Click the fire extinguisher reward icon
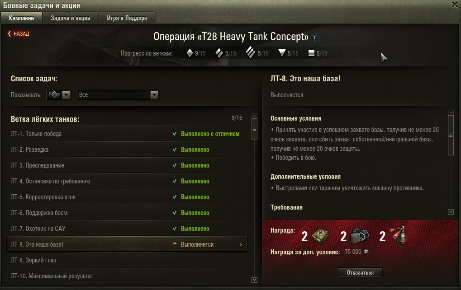This screenshot has height=290, width=461. pyautogui.click(x=399, y=235)
